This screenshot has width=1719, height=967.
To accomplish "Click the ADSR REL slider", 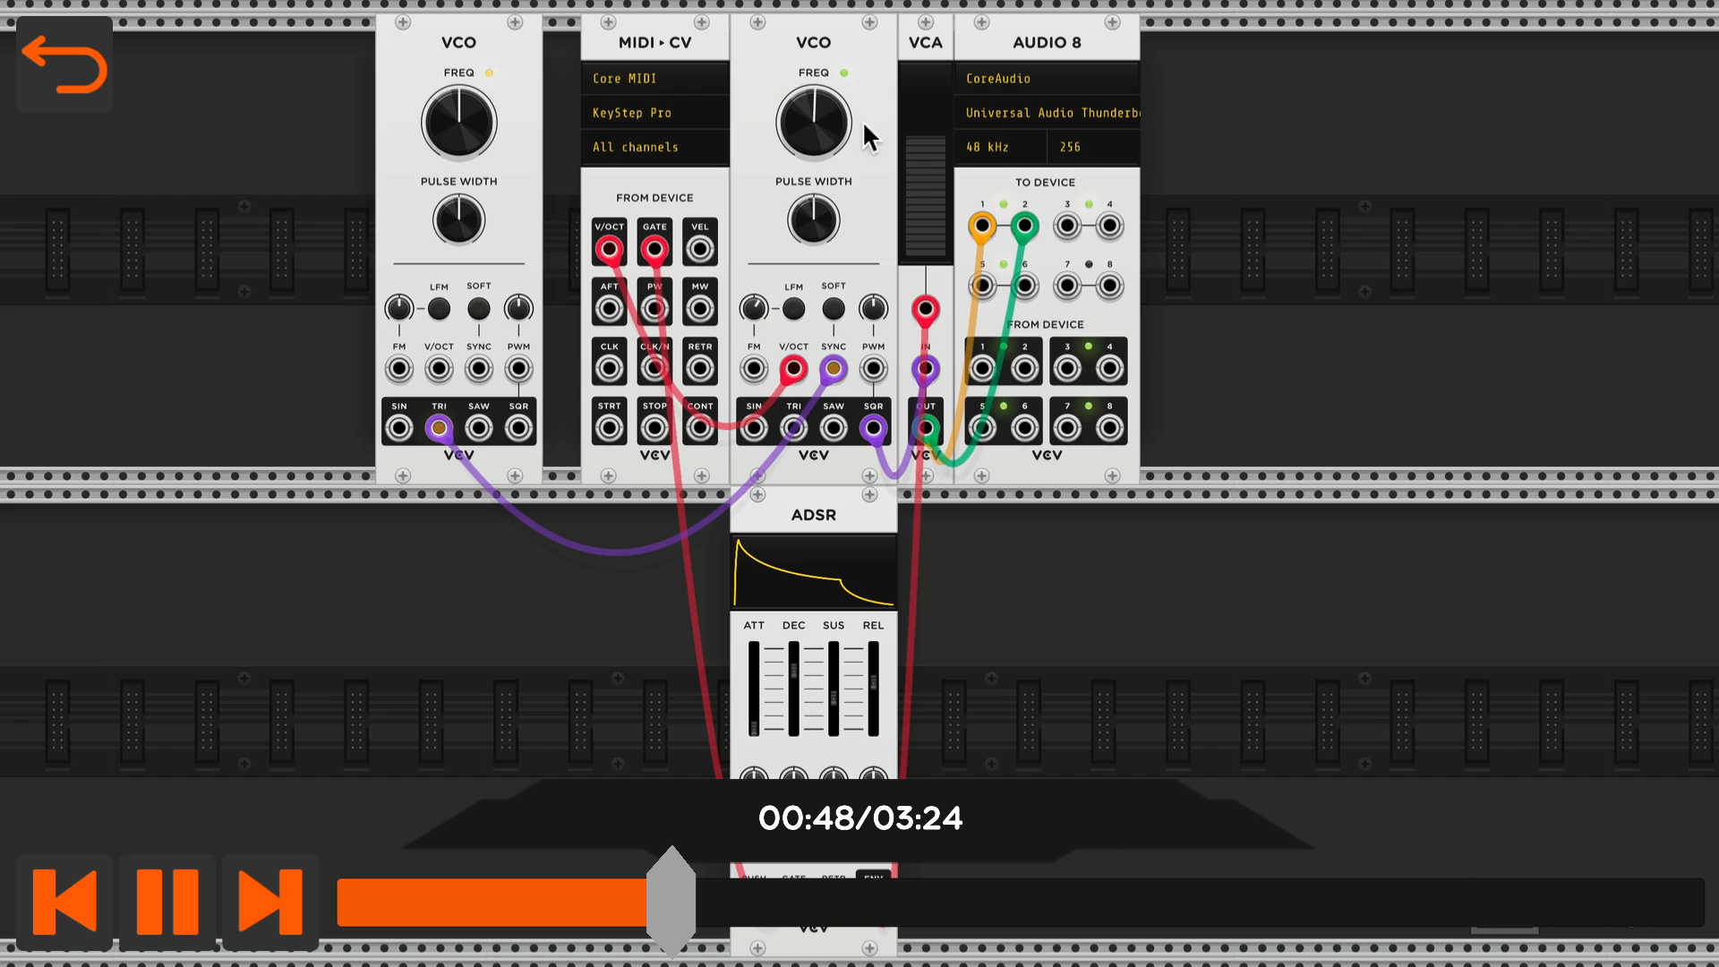I will click(873, 689).
